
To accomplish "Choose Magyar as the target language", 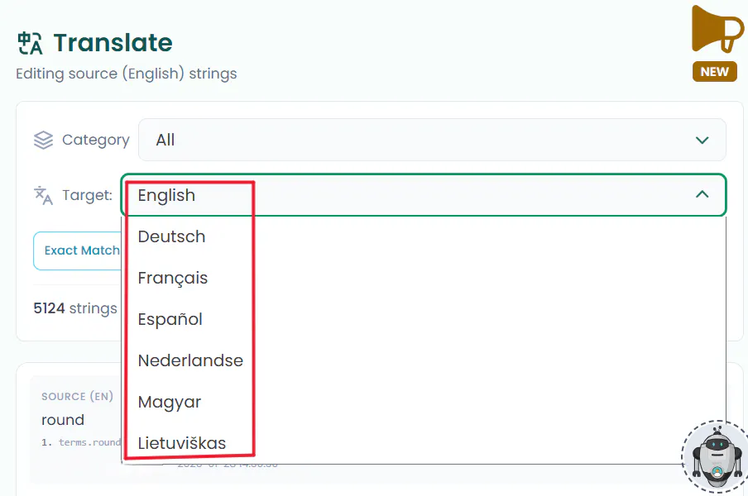I will (170, 402).
